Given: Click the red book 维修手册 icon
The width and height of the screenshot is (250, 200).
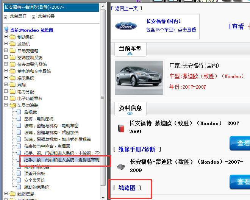Looking at the screenshot, I should click(x=121, y=128).
